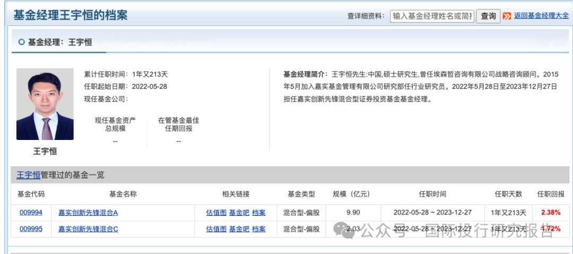Open 基金吧 for 嘉实创新先锋混合C
Image resolution: width=573 pixels, height=254 pixels.
coord(239,229)
